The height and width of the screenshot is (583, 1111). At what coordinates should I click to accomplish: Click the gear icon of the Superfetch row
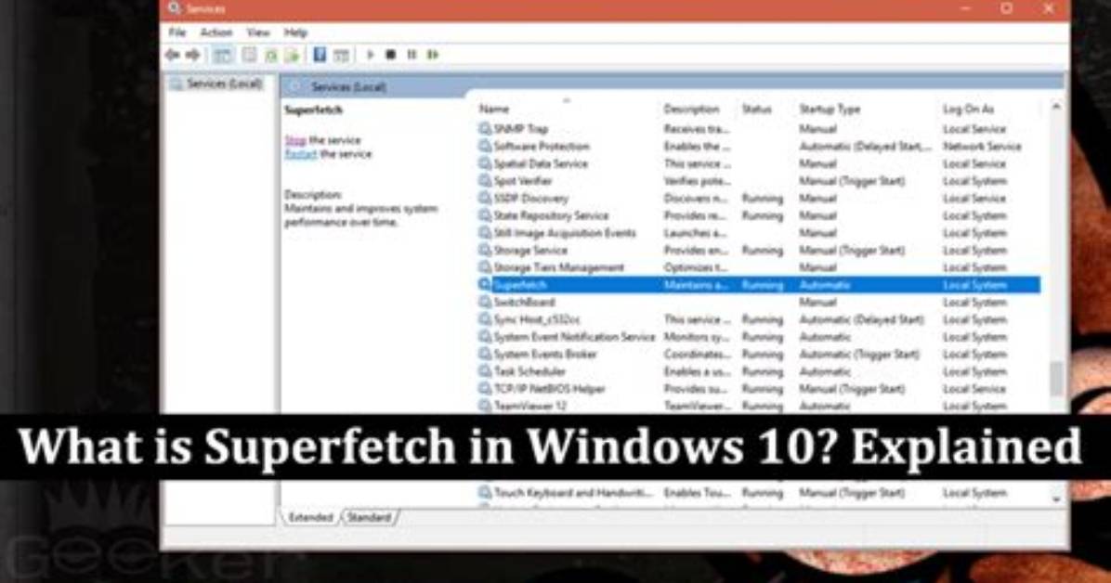pos(485,285)
